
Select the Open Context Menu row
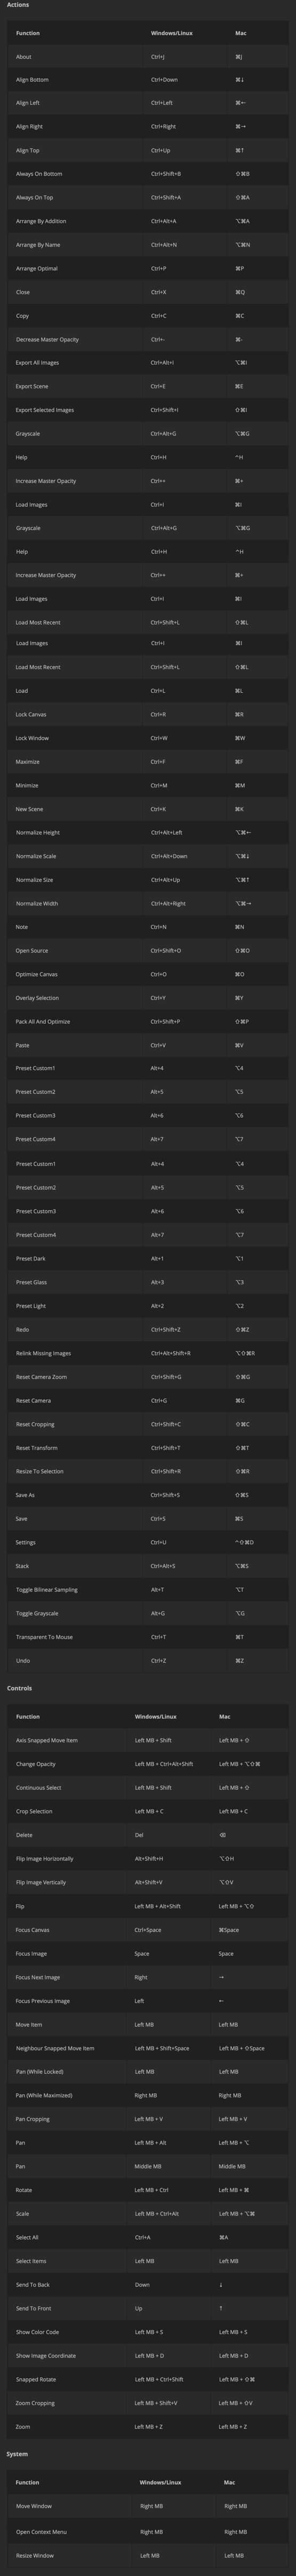(147, 2531)
